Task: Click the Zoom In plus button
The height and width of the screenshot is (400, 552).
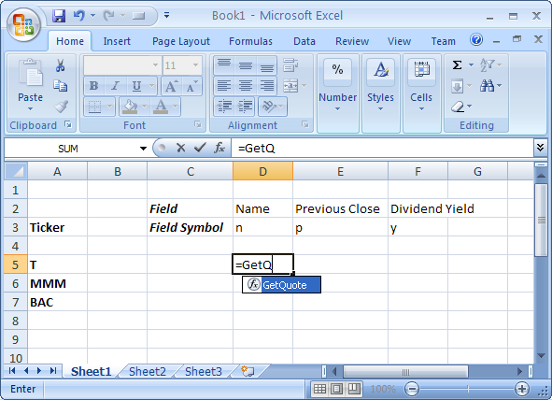Action: tap(522, 389)
